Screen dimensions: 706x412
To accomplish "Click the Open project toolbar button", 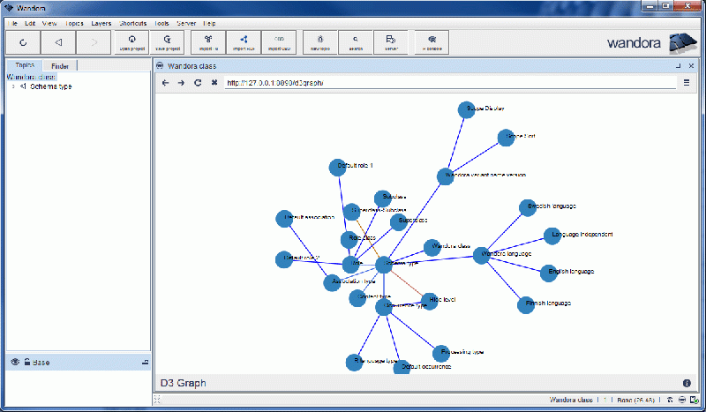I will tap(131, 41).
